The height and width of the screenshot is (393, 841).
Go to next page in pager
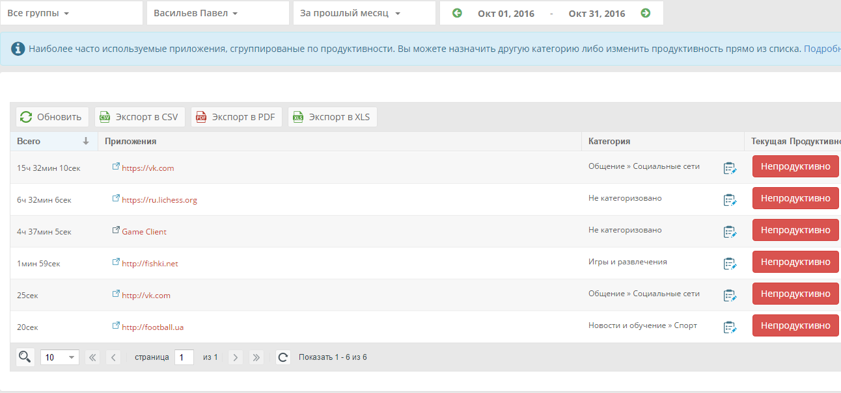coord(236,357)
